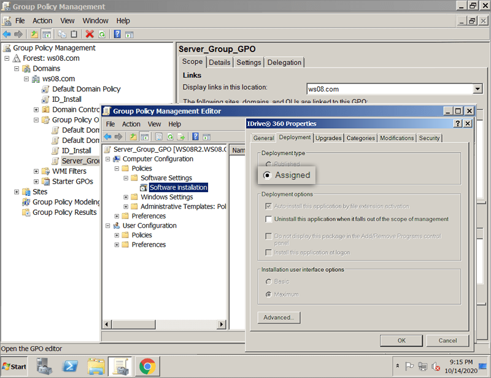Image resolution: width=491 pixels, height=378 pixels.
Task: Click OK in IDrive 360 Properties
Action: tap(401, 341)
